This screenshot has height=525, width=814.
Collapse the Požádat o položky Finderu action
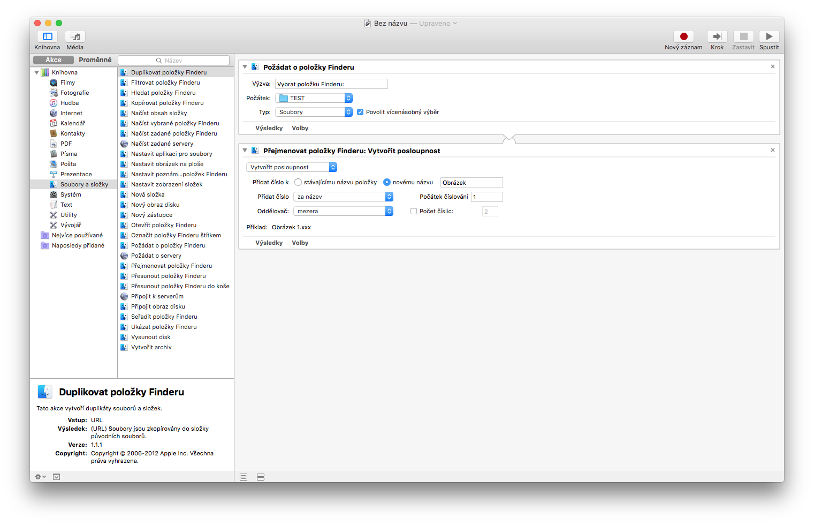point(245,67)
